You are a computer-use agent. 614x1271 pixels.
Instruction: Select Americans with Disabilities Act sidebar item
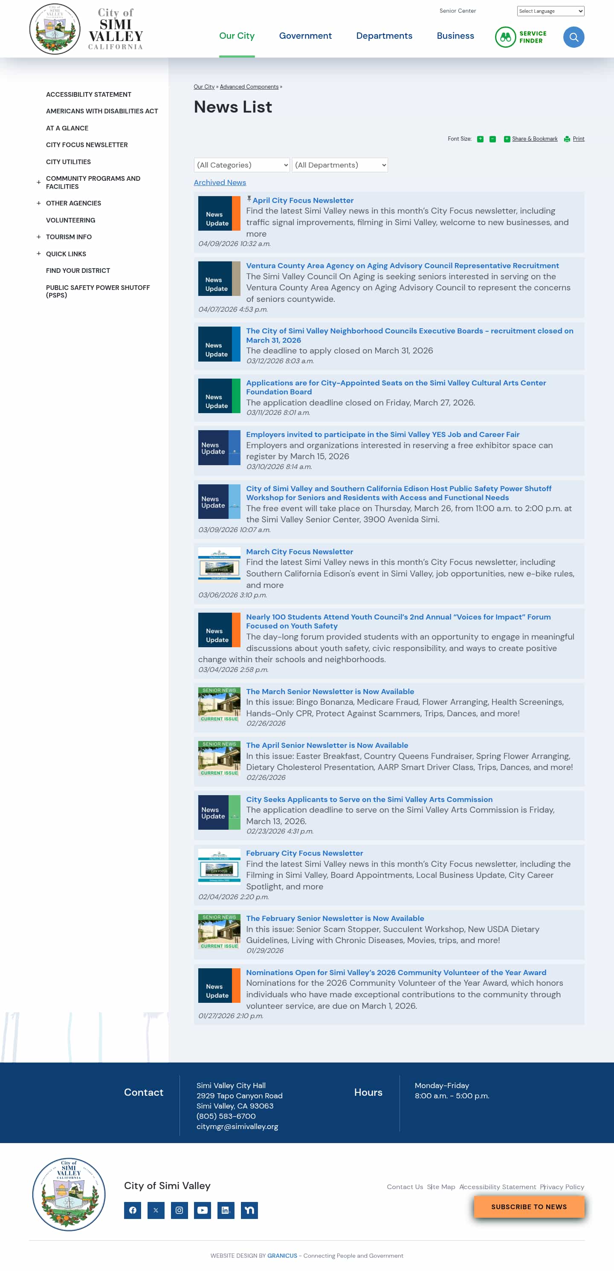click(x=102, y=111)
